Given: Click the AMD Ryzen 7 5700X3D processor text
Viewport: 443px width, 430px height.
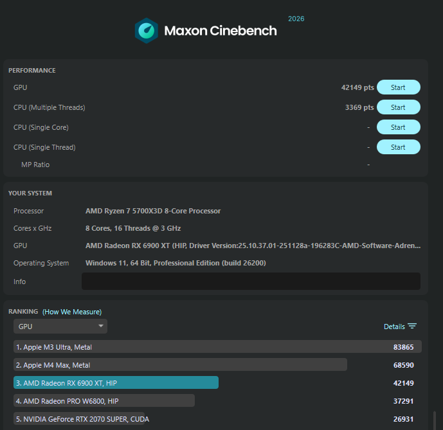Looking at the screenshot, I should tap(153, 211).
